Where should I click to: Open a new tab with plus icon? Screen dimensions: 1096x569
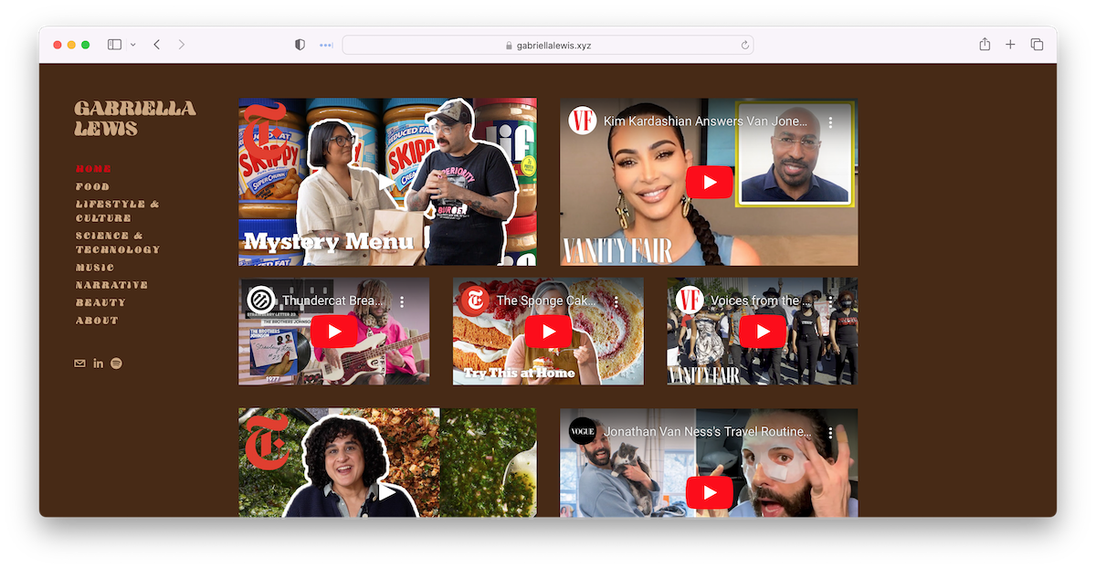1010,45
